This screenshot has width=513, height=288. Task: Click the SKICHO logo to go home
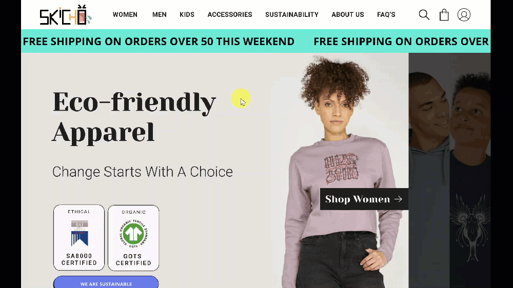tap(66, 15)
